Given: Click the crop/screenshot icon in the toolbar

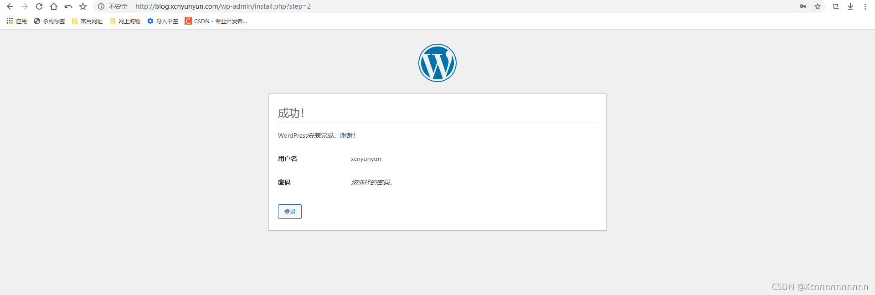Looking at the screenshot, I should tap(836, 6).
